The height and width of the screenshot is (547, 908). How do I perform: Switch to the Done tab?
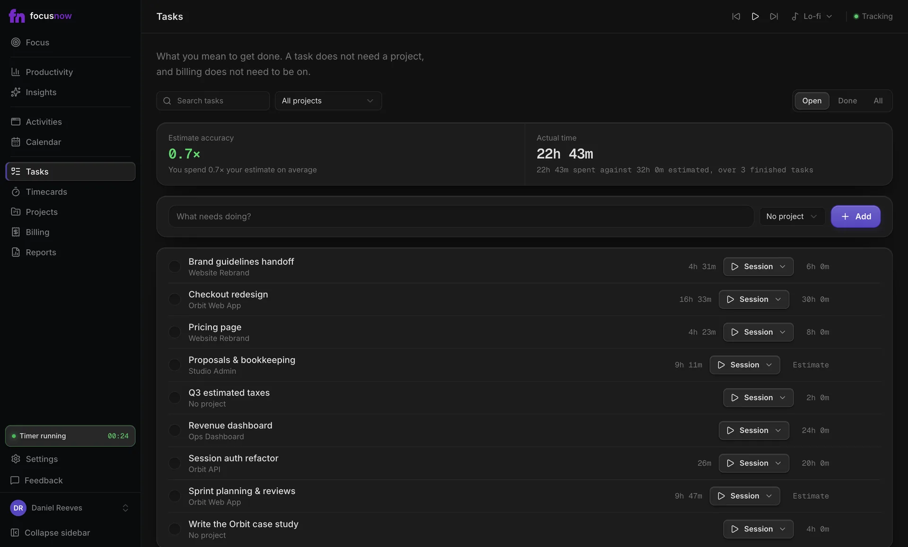click(847, 101)
